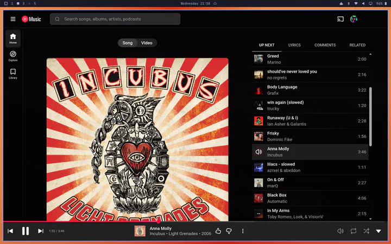Select the playing Anna Molly queue row

pyautogui.click(x=310, y=152)
